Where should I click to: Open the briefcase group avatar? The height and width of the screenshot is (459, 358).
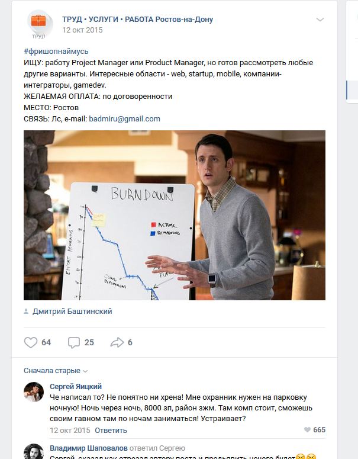[x=39, y=24]
